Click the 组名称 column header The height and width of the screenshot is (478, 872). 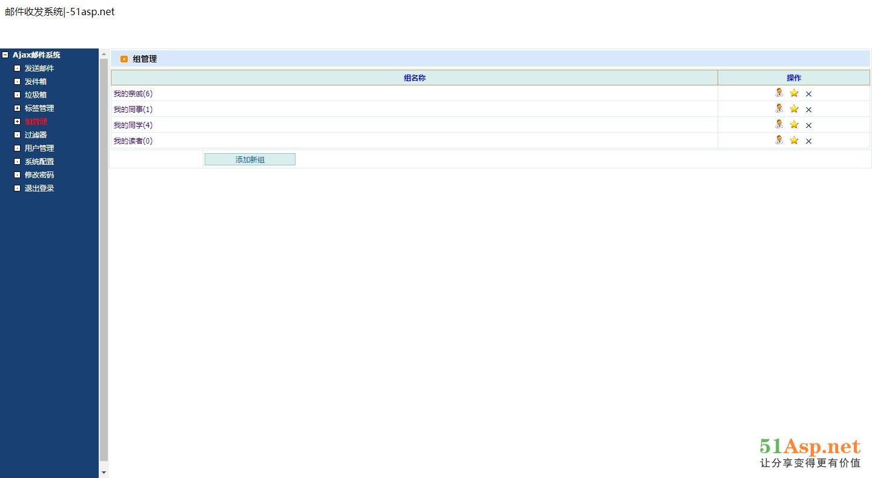414,78
